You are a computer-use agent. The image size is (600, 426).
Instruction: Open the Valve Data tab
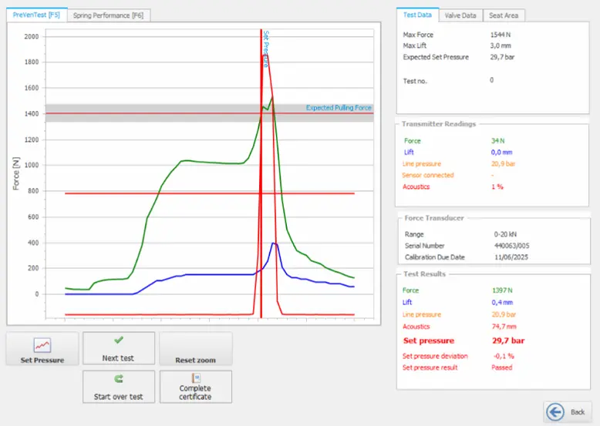(460, 15)
